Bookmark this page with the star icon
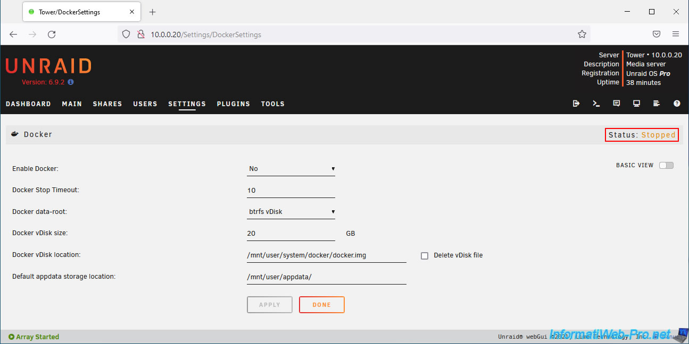Image resolution: width=689 pixels, height=344 pixels. (x=582, y=35)
